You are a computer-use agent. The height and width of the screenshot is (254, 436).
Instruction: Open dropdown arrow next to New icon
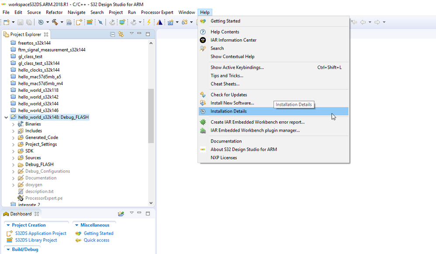click(x=13, y=22)
